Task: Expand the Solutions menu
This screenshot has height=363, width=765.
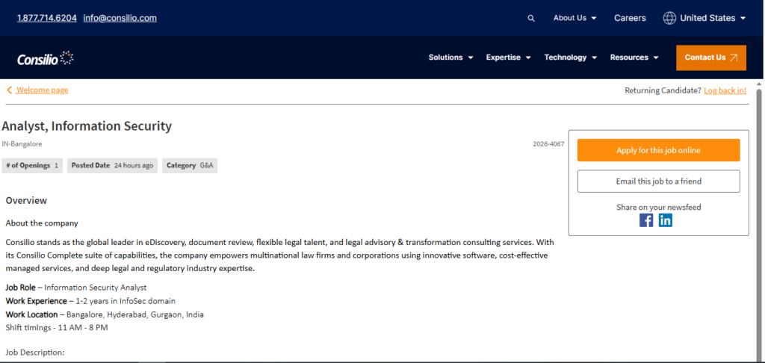Action: [x=450, y=58]
